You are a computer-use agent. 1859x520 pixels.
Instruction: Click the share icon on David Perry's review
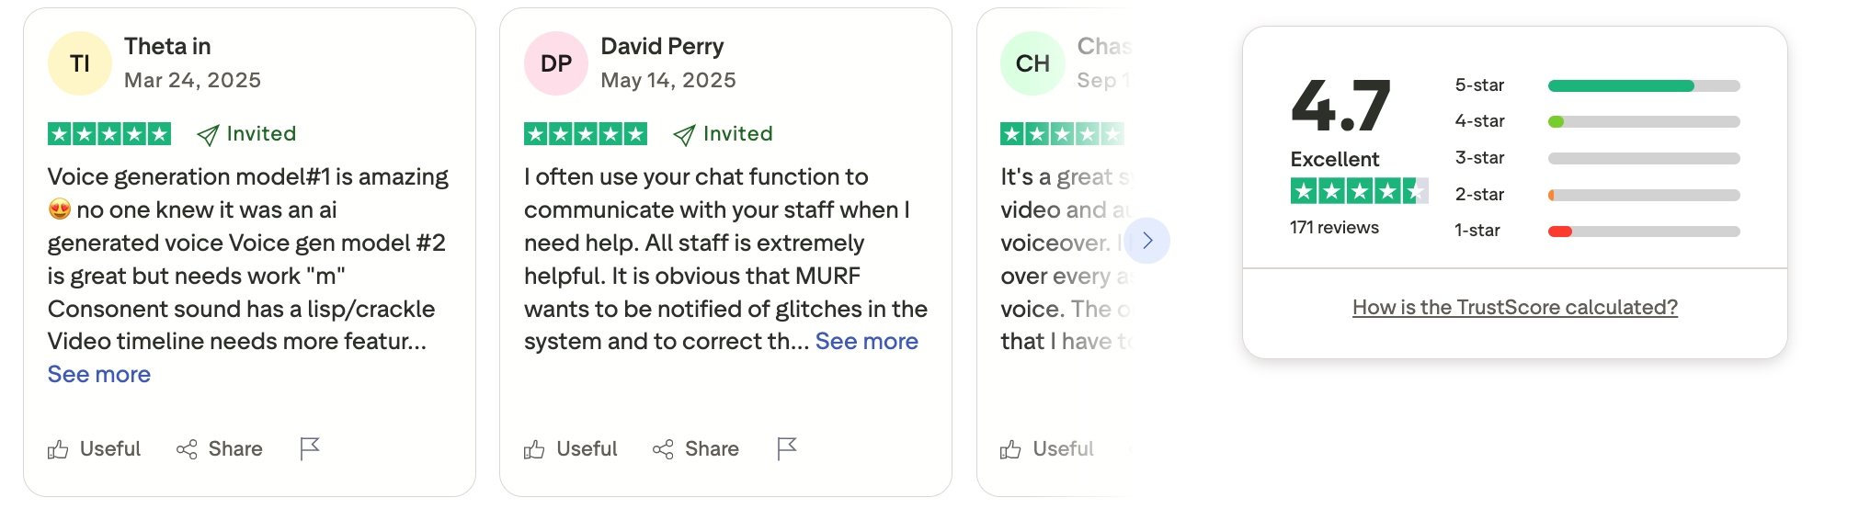pyautogui.click(x=663, y=449)
